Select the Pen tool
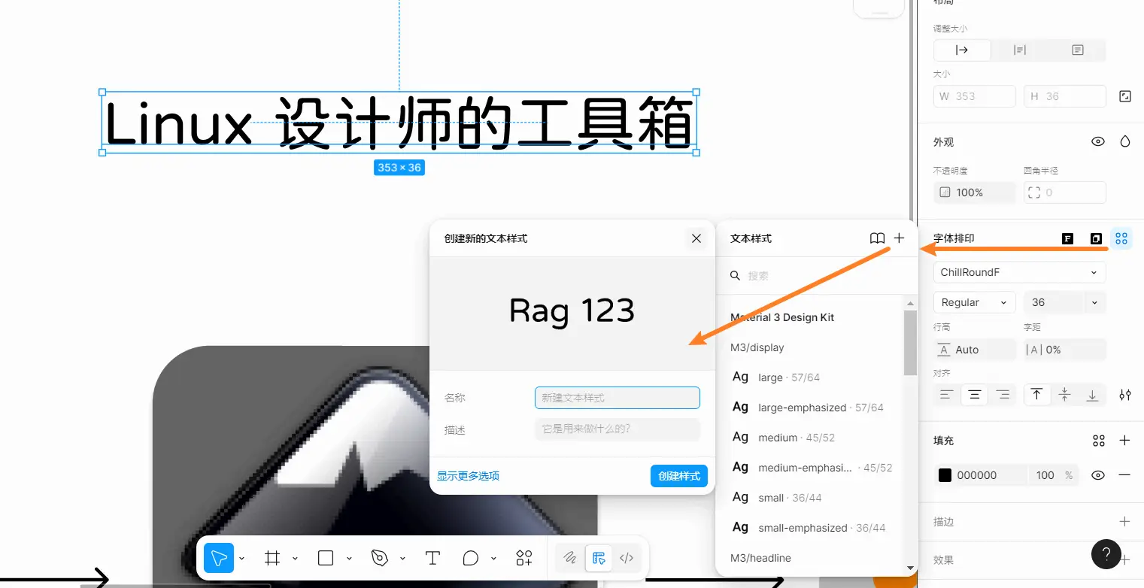The height and width of the screenshot is (588, 1144). pyautogui.click(x=380, y=558)
